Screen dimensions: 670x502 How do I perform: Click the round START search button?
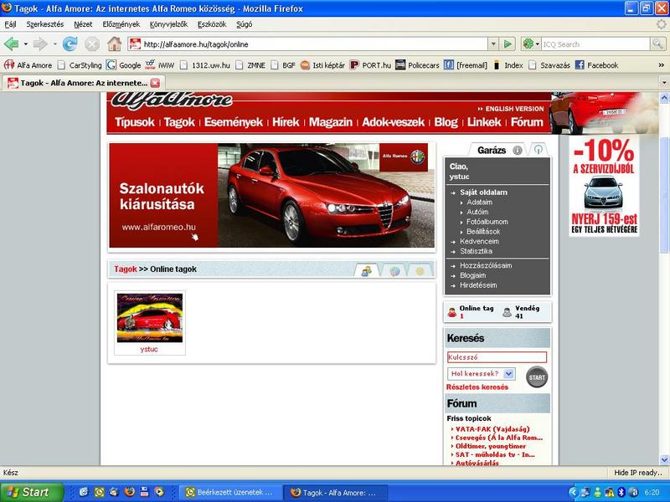537,377
